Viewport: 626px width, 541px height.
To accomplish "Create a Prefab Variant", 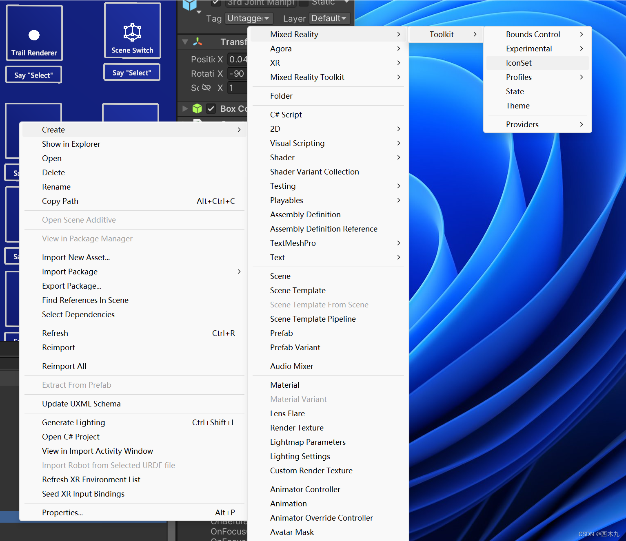I will (329, 347).
